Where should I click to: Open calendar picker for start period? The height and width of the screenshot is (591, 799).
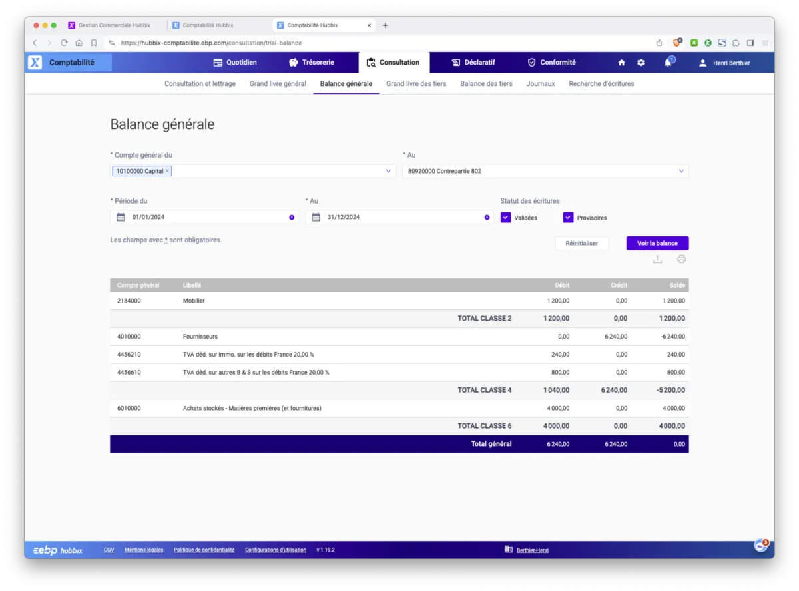pos(121,218)
